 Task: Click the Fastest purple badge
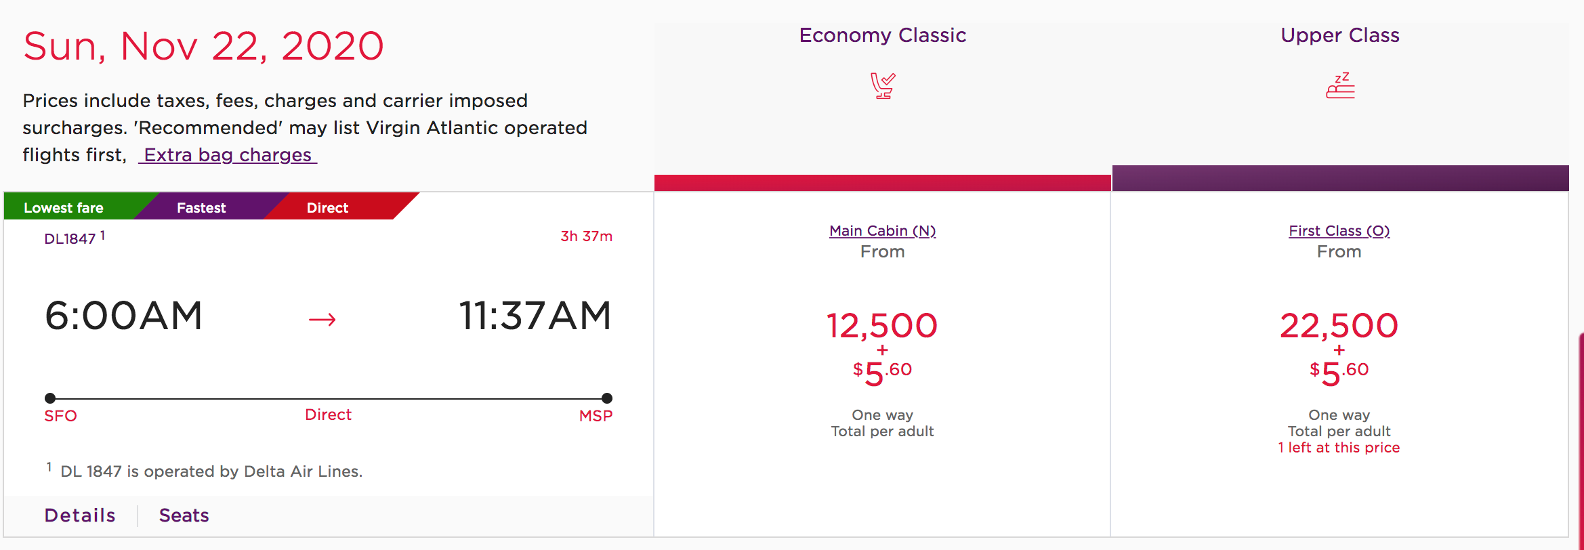coord(201,208)
